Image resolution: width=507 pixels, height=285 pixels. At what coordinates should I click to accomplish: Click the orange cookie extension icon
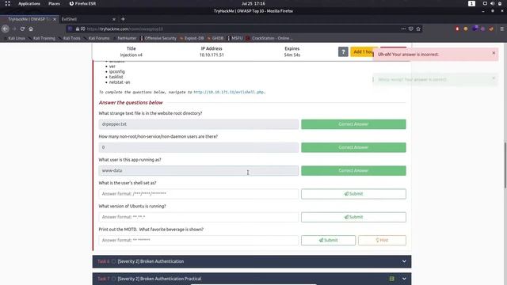pos(466,28)
